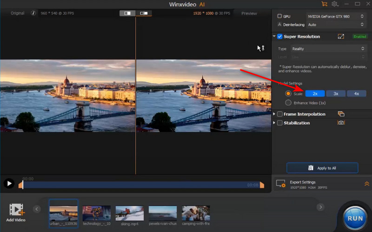Click the Super Resolution upscale icon
Viewport: 372px width, 232px height.
(341, 37)
